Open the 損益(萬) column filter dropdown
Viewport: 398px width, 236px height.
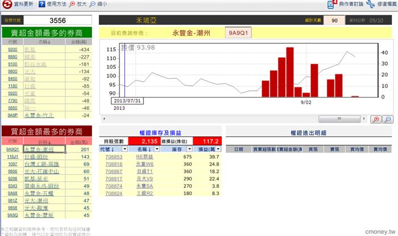pos(218,149)
